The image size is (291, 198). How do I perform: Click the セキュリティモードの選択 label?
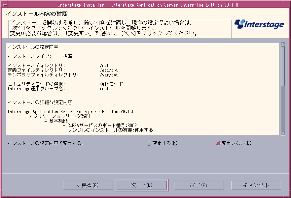pyautogui.click(x=36, y=84)
